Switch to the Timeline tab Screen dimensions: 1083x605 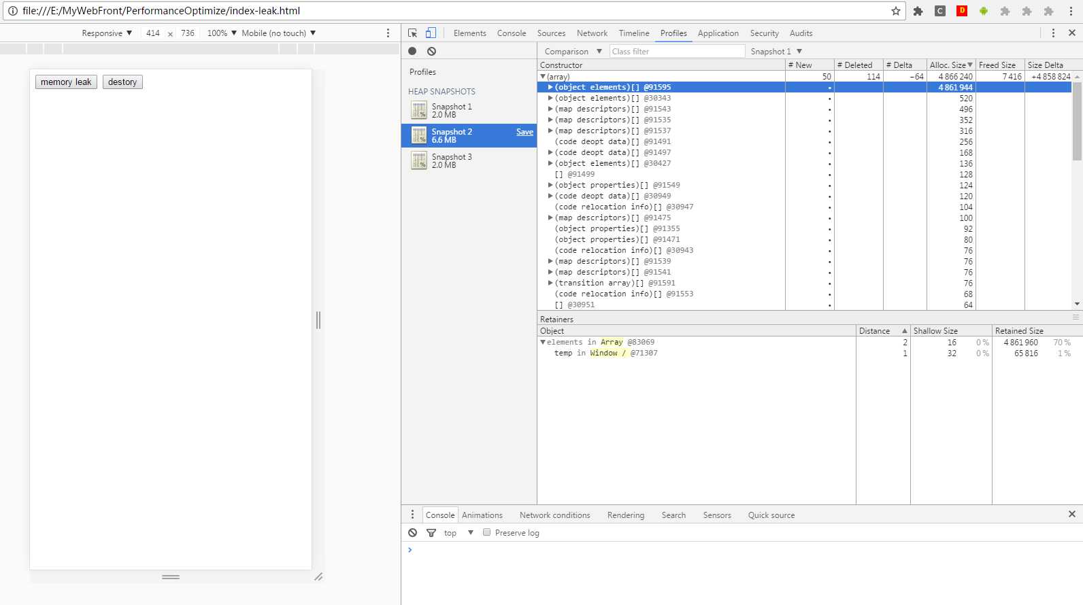[634, 33]
